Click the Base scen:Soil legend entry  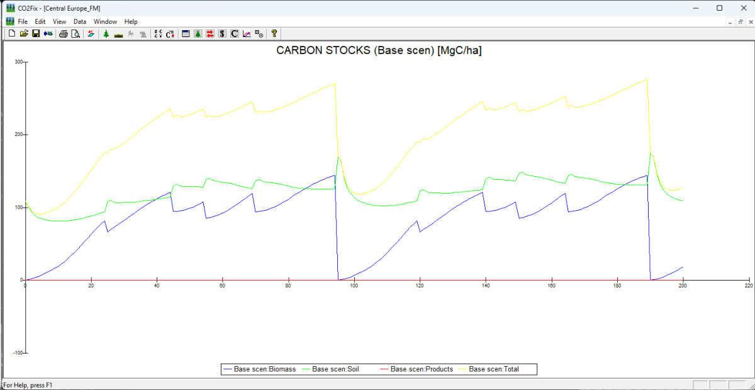[x=330, y=369]
